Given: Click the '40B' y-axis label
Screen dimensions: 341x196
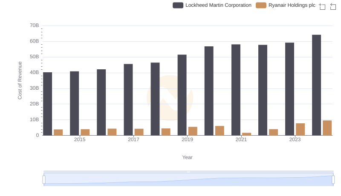Looking at the screenshot, I should click(x=35, y=72).
